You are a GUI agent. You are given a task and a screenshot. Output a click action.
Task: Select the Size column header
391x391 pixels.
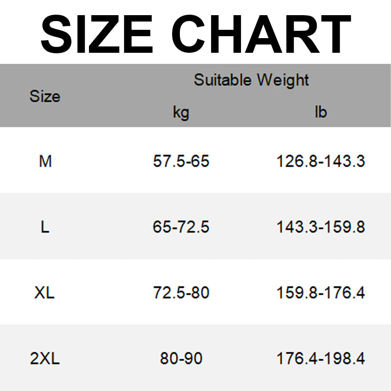click(x=44, y=96)
